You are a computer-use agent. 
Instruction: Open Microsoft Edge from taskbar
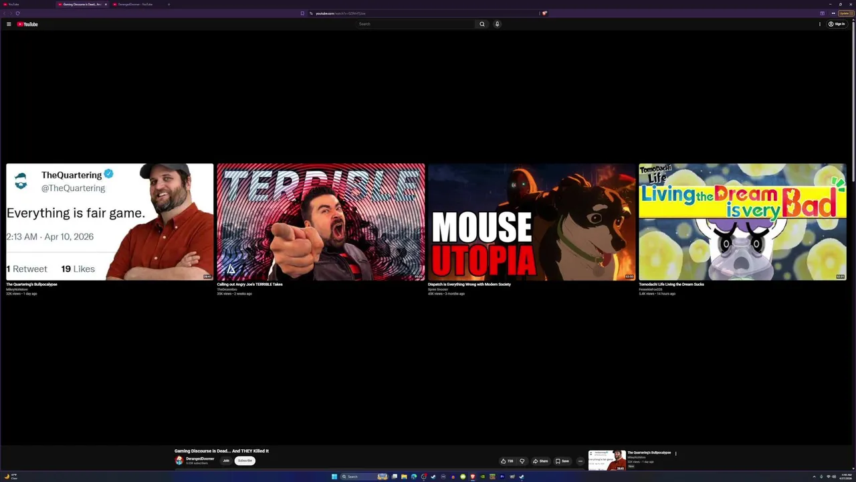pyautogui.click(x=414, y=477)
